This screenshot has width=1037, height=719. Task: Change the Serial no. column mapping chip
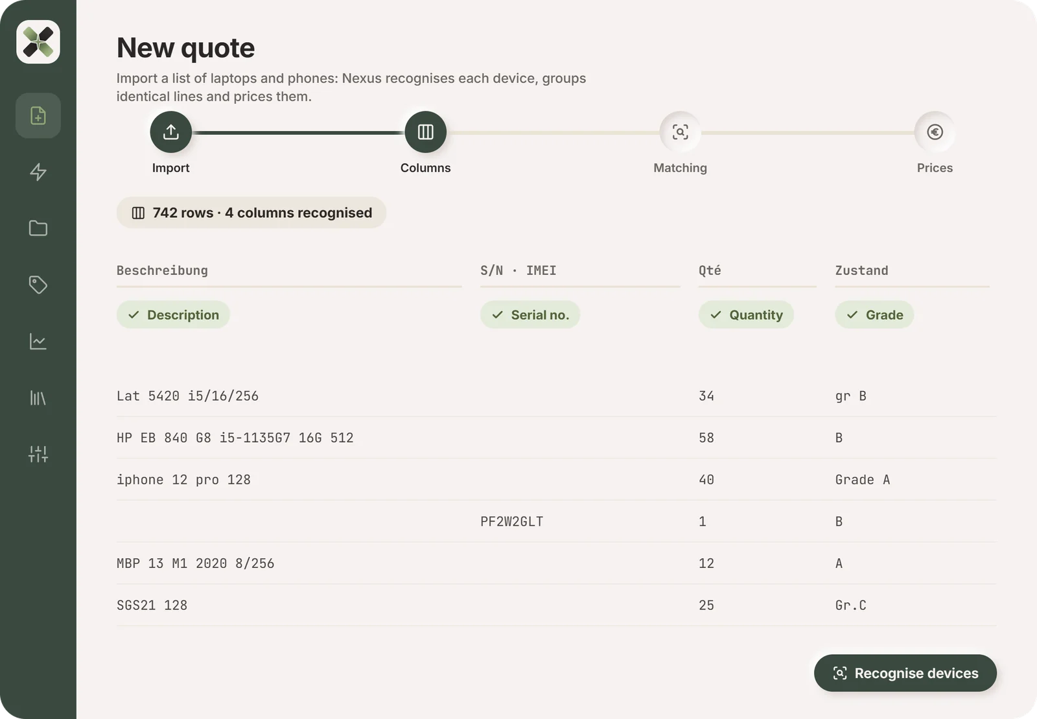click(x=530, y=314)
